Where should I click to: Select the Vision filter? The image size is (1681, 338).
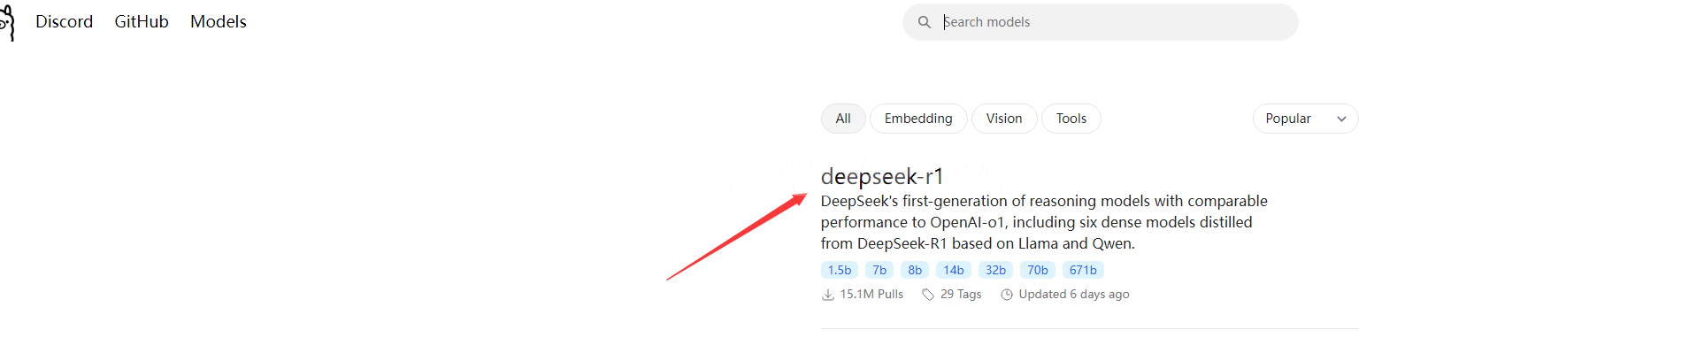point(1004,119)
